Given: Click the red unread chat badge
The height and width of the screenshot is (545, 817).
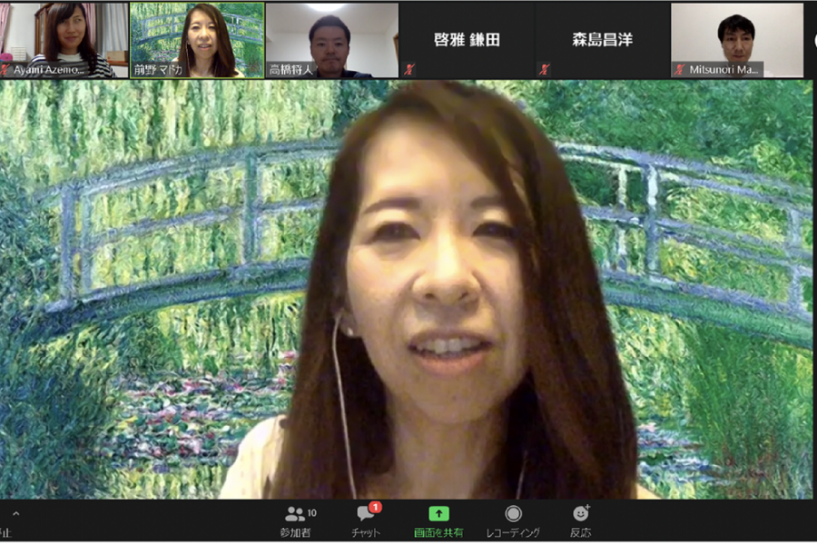Looking at the screenshot, I should (x=375, y=507).
